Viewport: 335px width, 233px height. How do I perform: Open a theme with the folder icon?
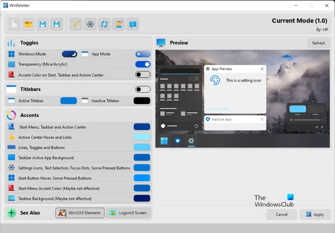[28, 24]
